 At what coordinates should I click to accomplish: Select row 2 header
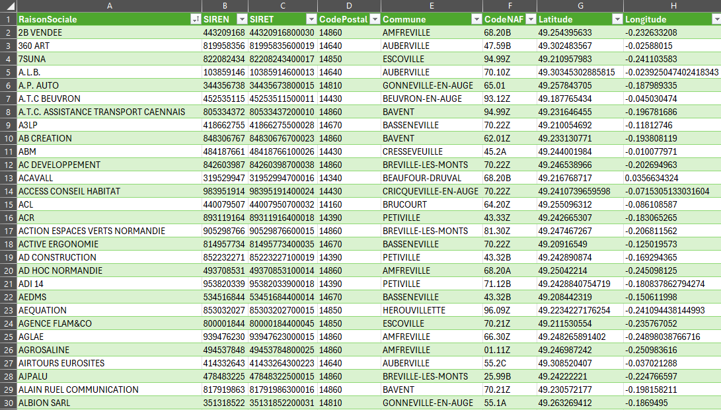point(9,32)
